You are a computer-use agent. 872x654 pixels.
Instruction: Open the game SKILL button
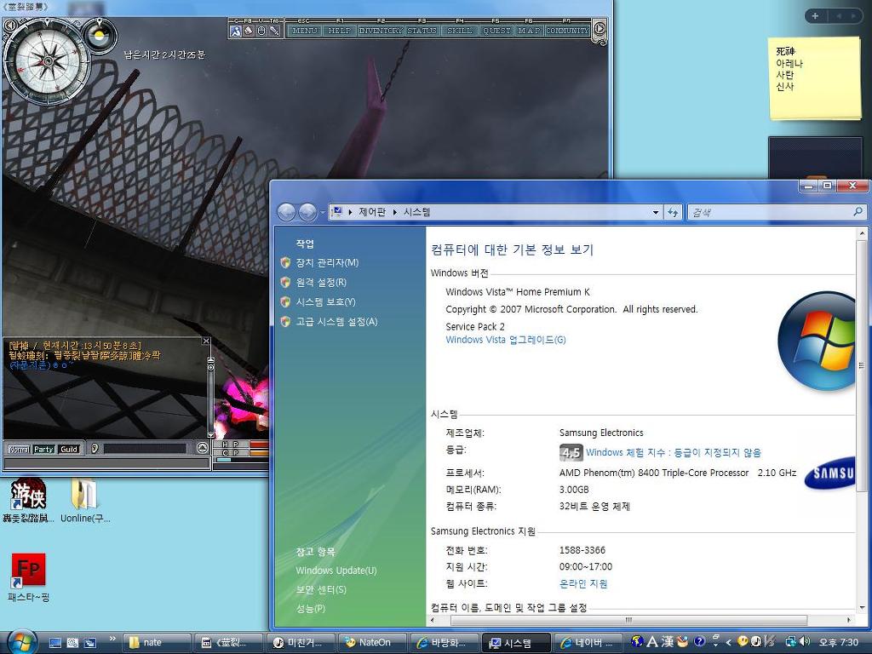[x=459, y=31]
